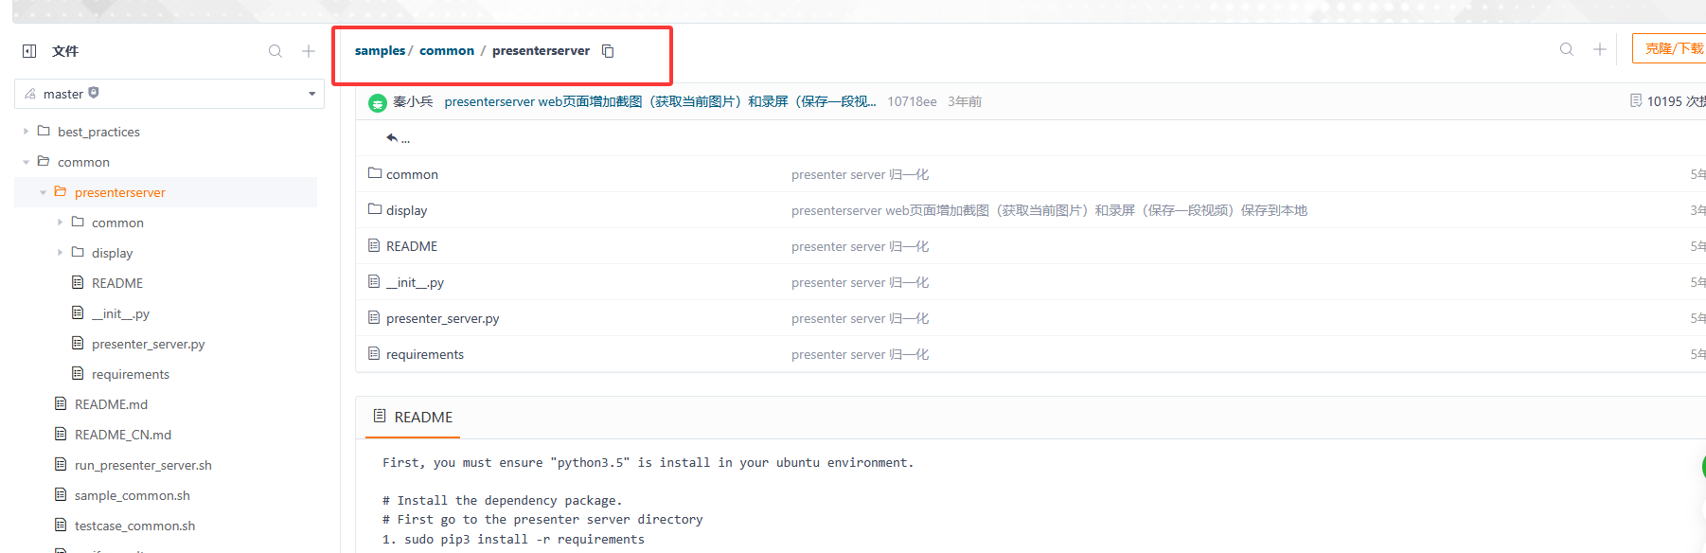This screenshot has width=1706, height=553.
Task: Click folder icon of common in file list
Action: (375, 173)
